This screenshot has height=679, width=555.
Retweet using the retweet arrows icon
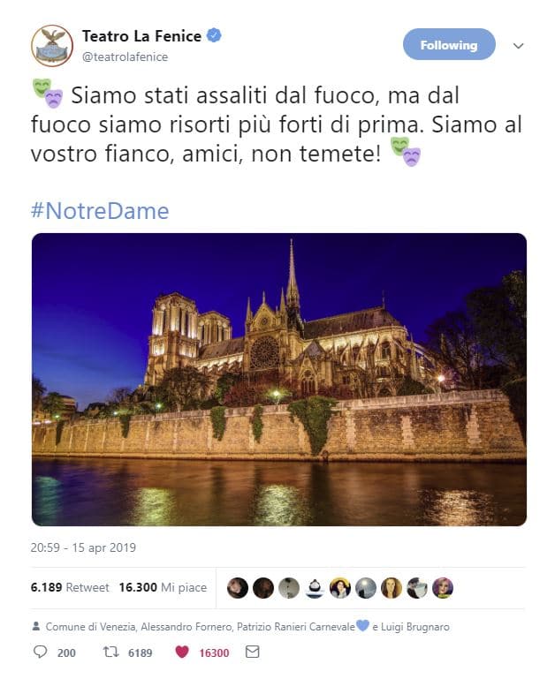[x=111, y=653]
